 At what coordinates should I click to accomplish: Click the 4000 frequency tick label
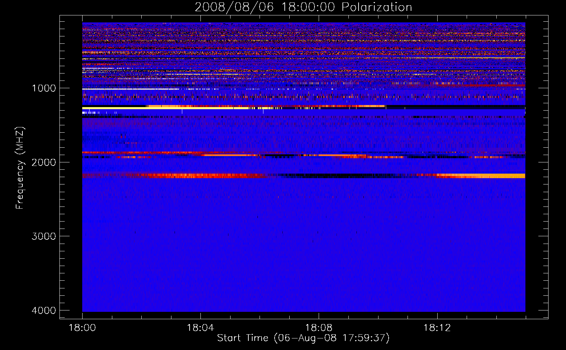44,310
